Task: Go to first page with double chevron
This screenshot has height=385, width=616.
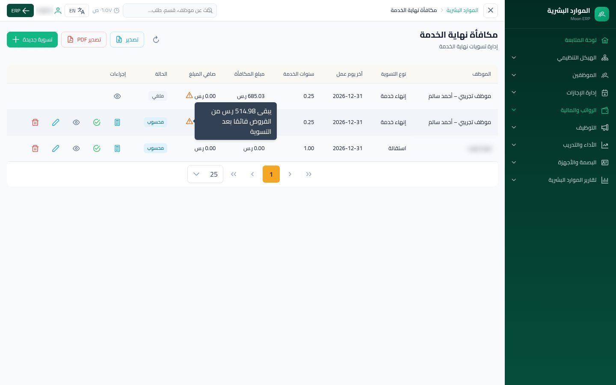Action: (309, 174)
